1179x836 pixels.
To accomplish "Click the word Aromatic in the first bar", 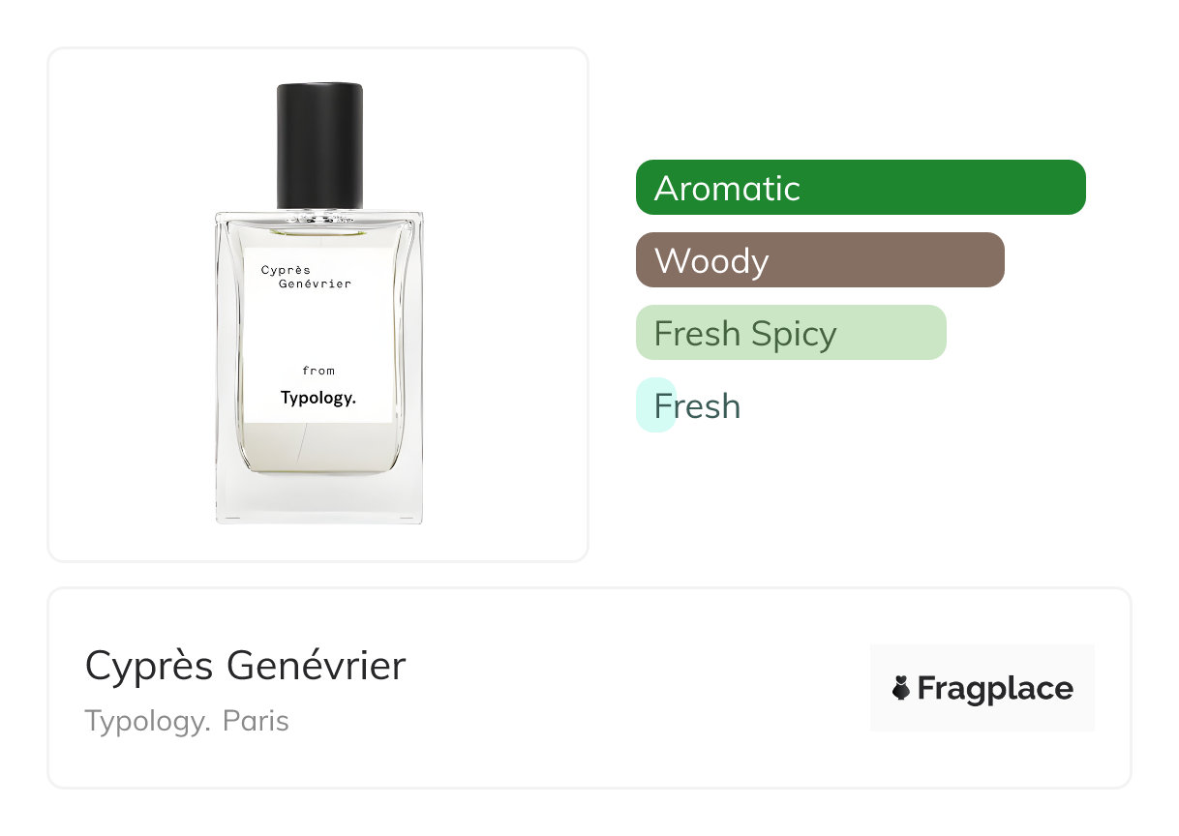I will 727,188.
